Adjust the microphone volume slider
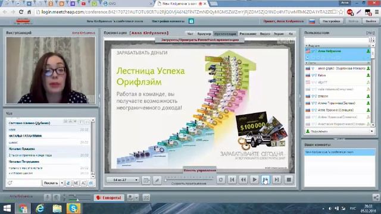 [79, 196]
